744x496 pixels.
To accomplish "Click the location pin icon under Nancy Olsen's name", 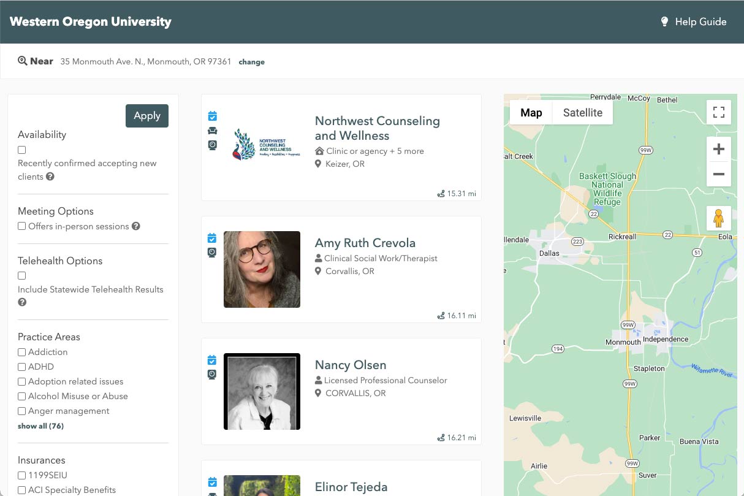I will click(x=319, y=393).
